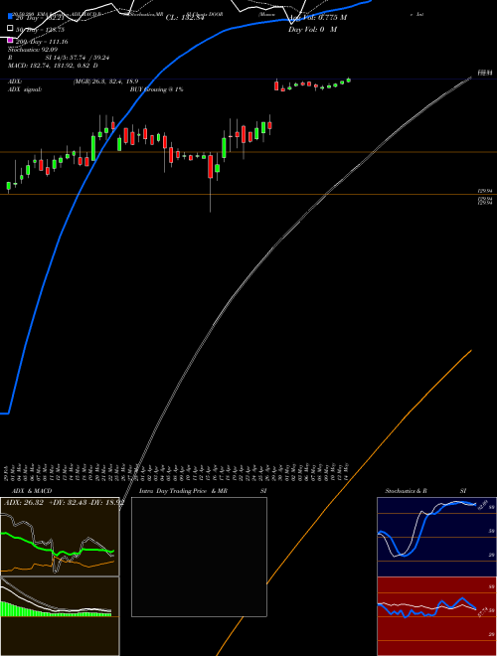Click the magenta 200 Day legend swatch
Image resolution: width=497 pixels, height=656 pixels.
(10, 40)
